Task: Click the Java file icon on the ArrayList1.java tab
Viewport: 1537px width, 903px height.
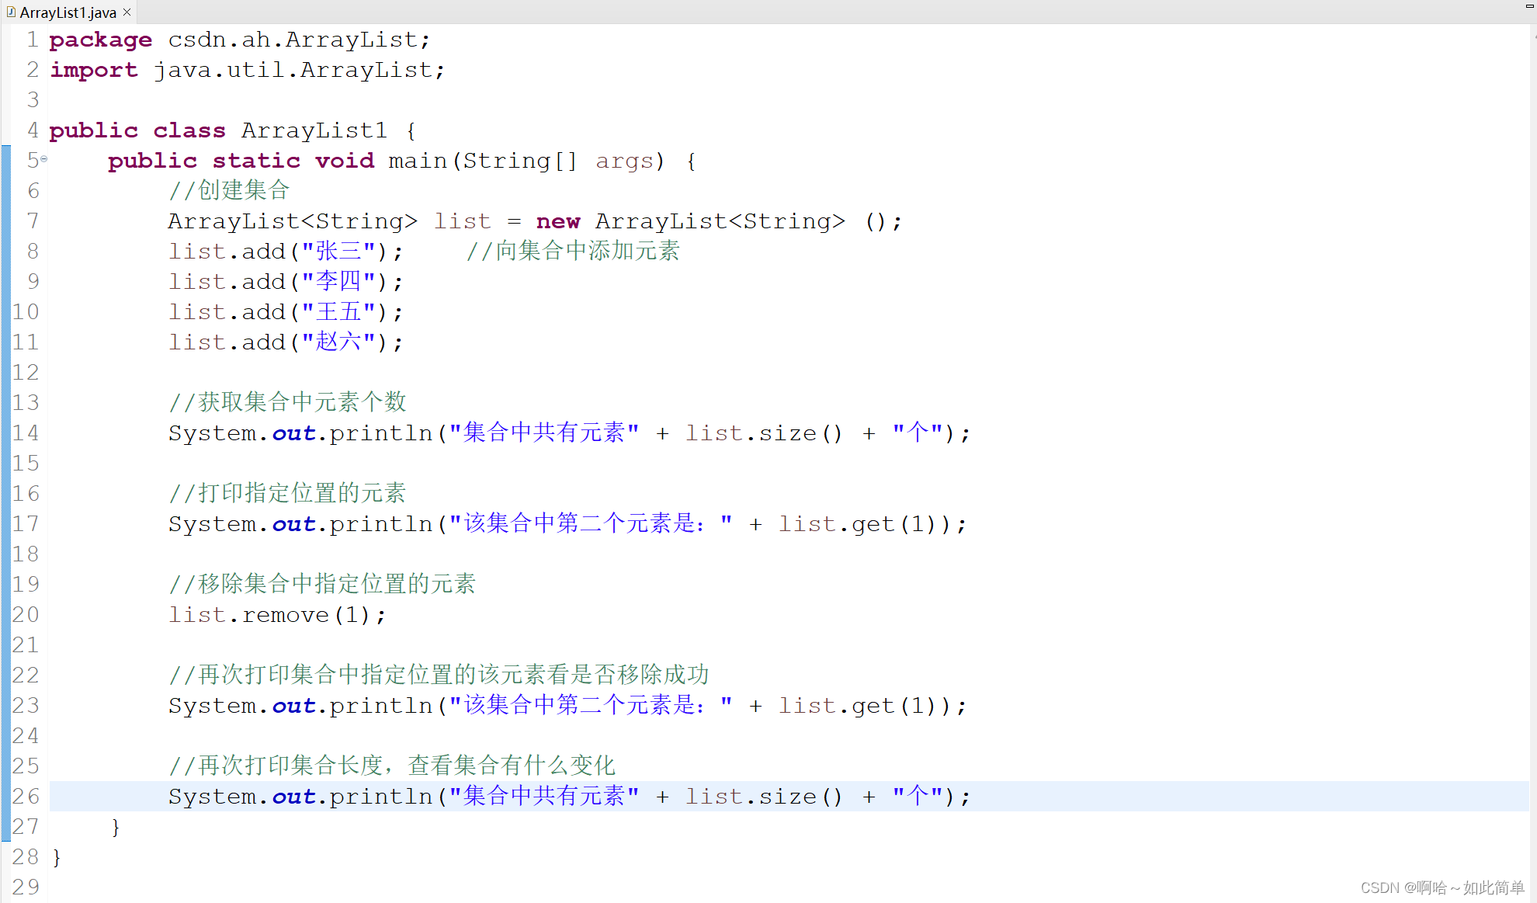Action: pos(11,12)
